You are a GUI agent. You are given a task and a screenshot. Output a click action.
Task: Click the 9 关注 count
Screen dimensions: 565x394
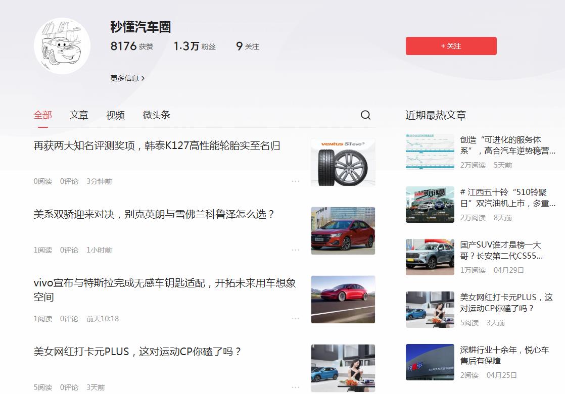[248, 46]
